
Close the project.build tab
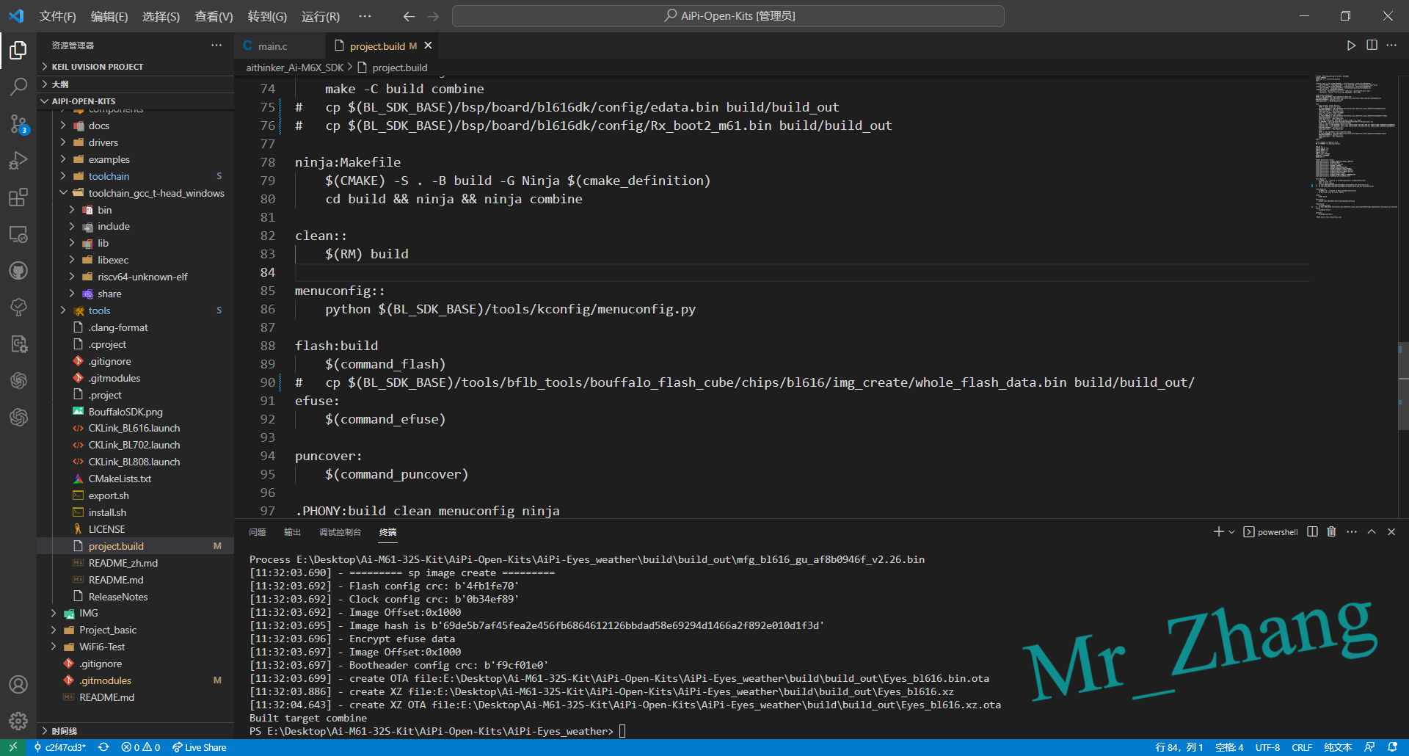428,46
